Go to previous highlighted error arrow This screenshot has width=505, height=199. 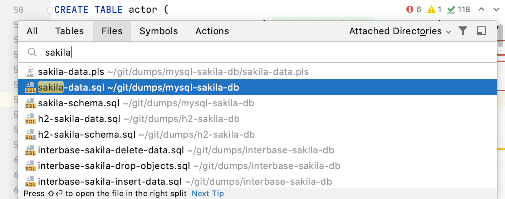[482, 9]
